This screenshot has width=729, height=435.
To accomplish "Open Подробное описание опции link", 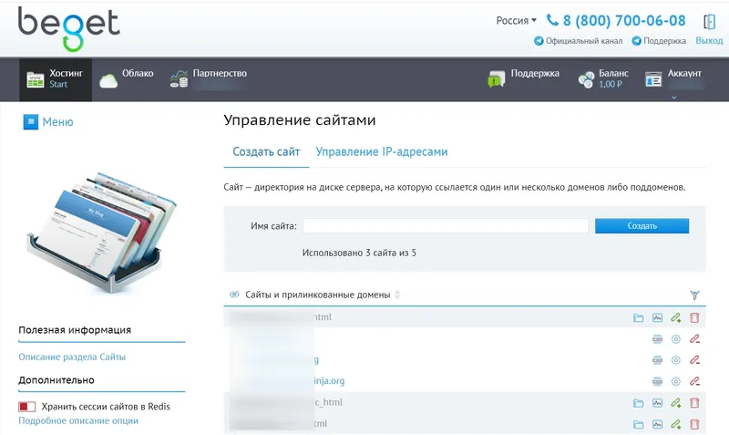I will click(x=78, y=420).
